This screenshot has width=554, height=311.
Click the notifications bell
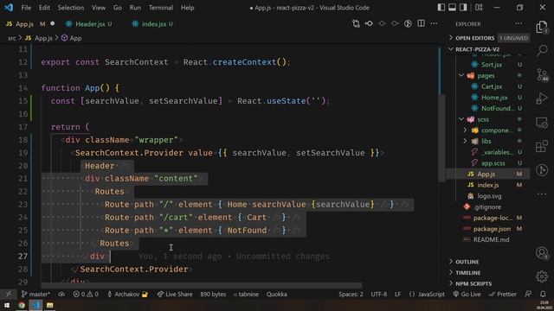pyautogui.click(x=543, y=294)
